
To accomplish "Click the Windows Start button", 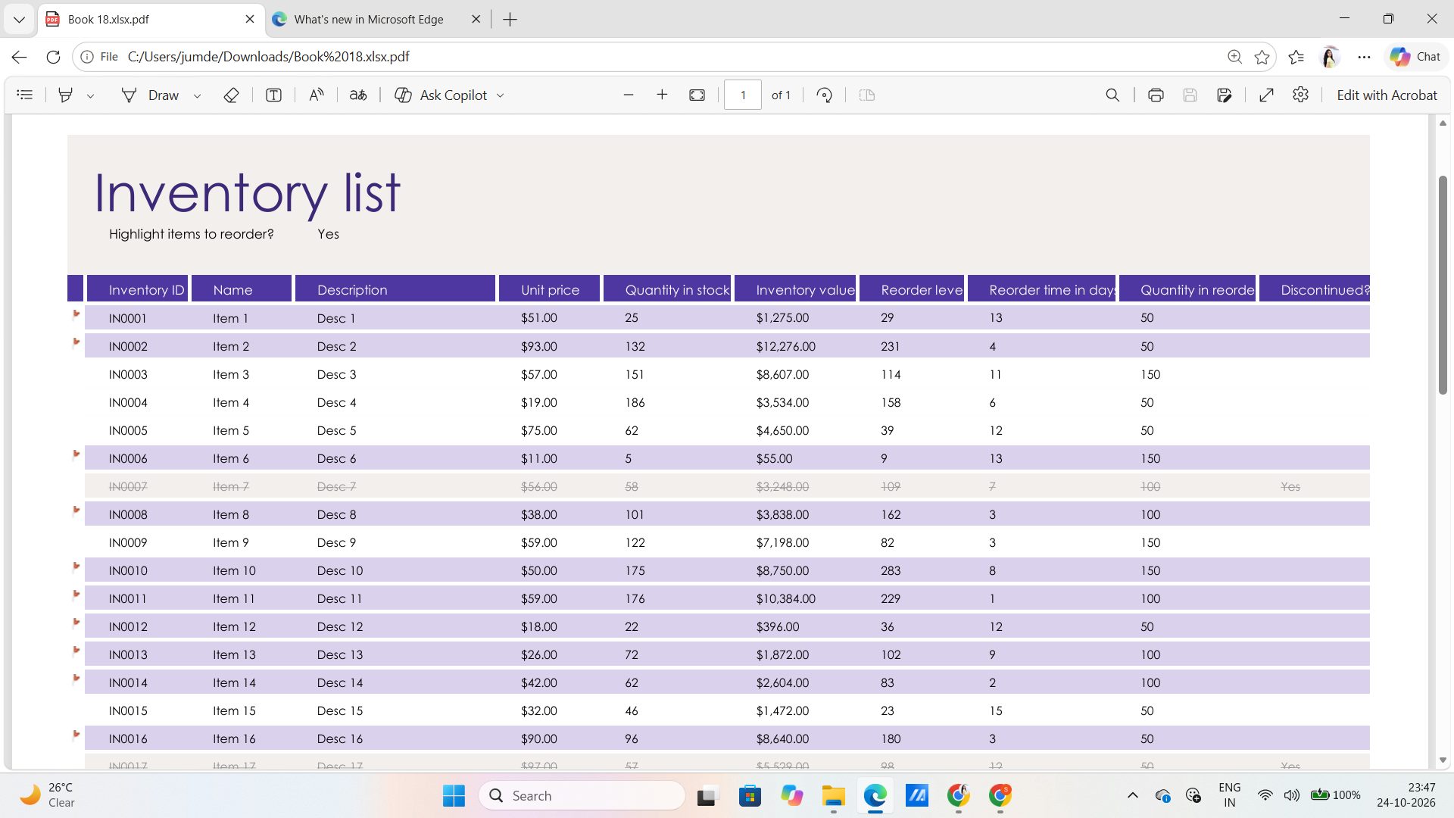I will pos(454,795).
